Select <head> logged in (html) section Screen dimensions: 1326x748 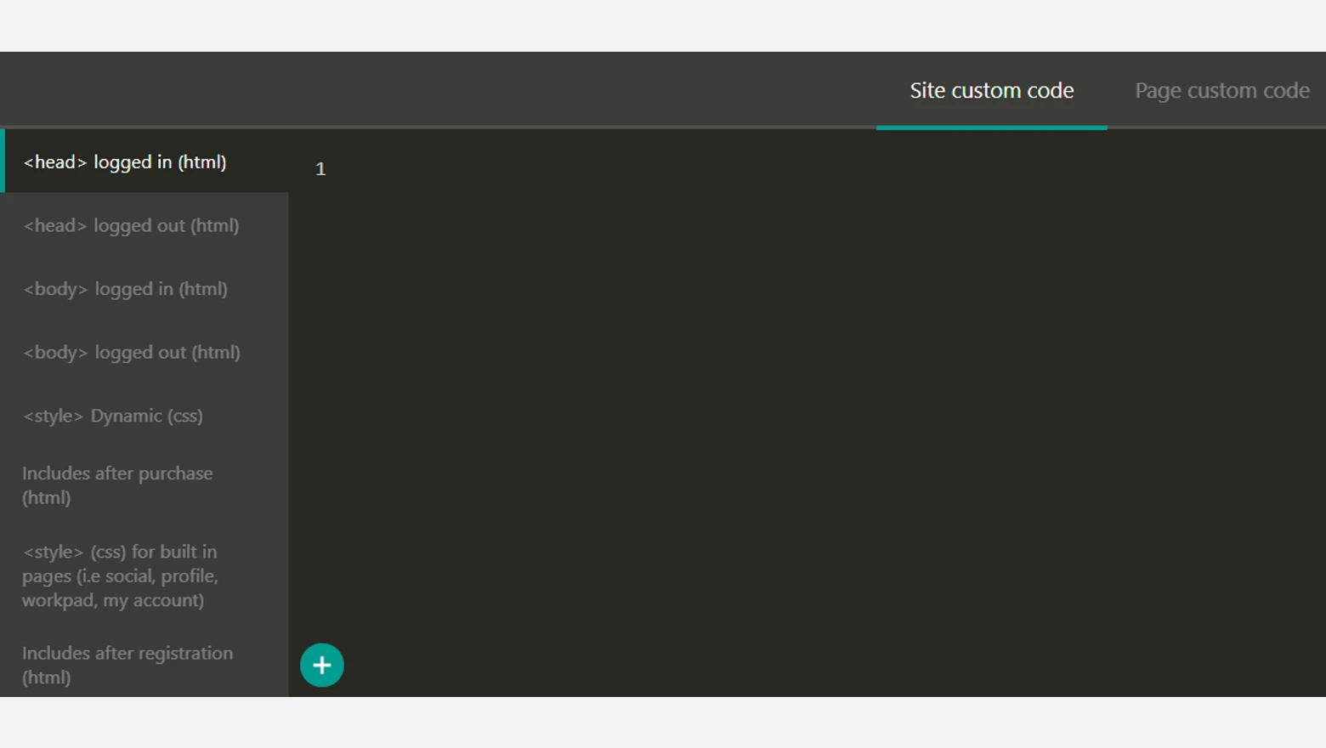click(x=144, y=161)
